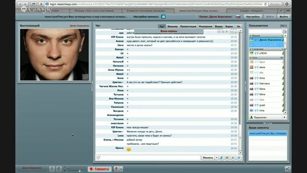The image size is (307, 173).
Task: Collapse the Гости group in users list
Action: click(x=250, y=58)
